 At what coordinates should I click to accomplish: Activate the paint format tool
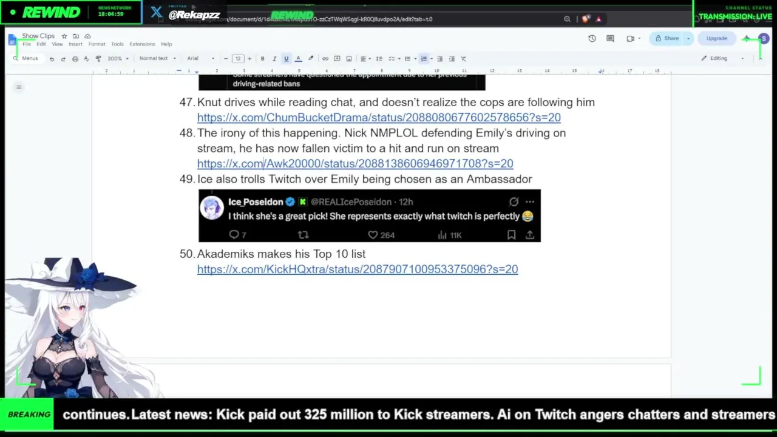pyautogui.click(x=97, y=59)
